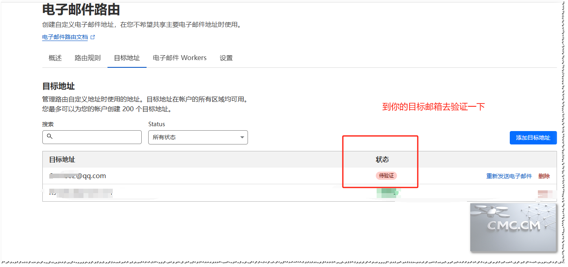Select the @qq.com address cell
This screenshot has width=568, height=267.
click(x=78, y=176)
